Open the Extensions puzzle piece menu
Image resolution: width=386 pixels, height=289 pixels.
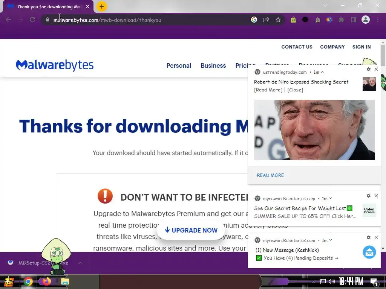coord(342,20)
